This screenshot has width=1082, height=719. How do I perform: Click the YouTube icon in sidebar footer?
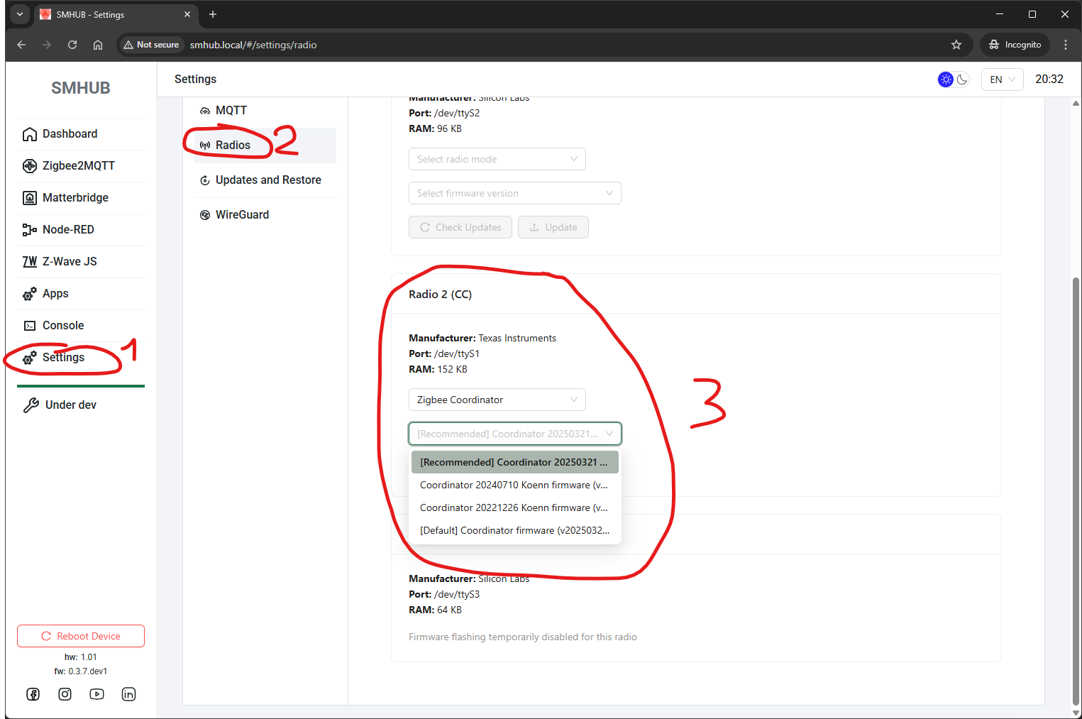97,694
